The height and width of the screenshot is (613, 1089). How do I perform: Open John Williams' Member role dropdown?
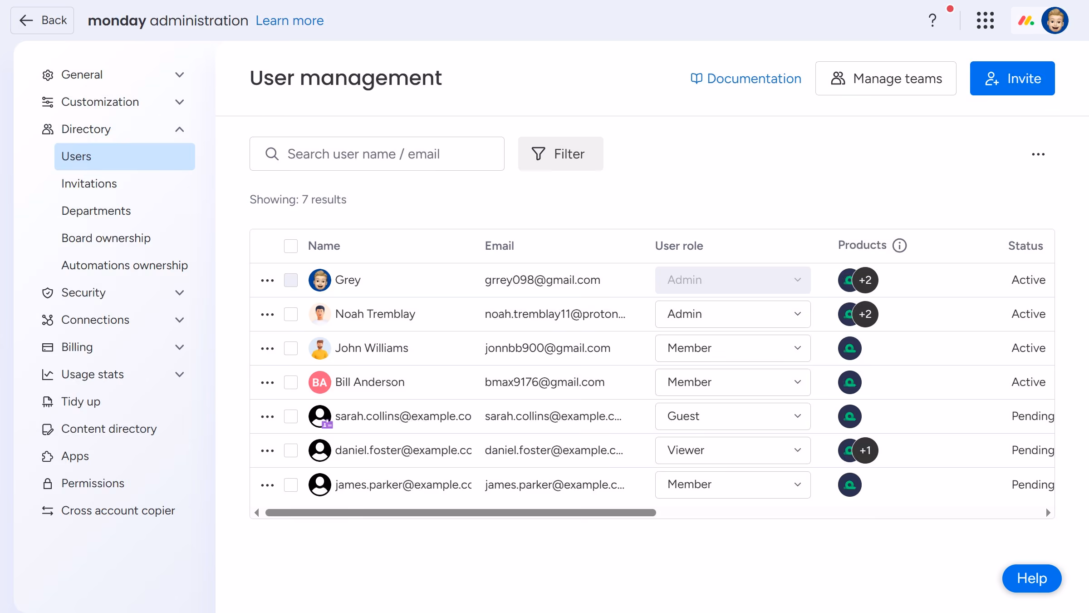pos(733,348)
